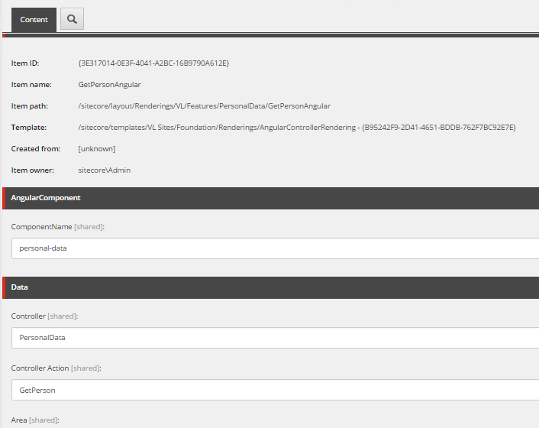Select the Template path AngularControllerRendering value

[297, 128]
